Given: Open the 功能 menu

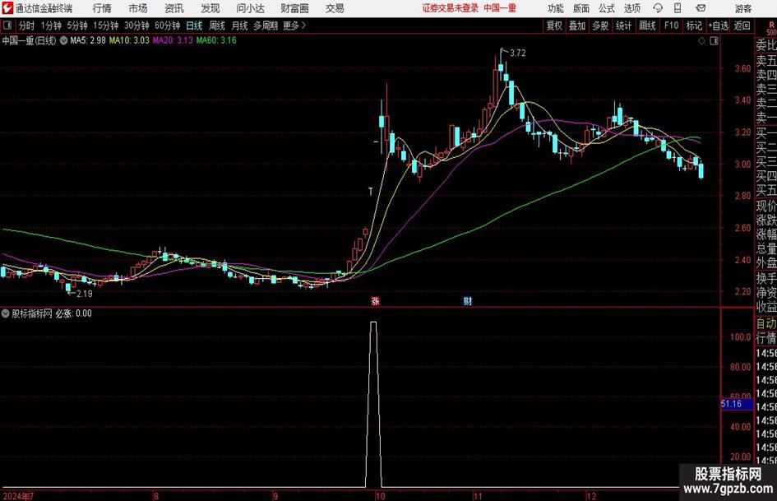Looking at the screenshot, I should pyautogui.click(x=556, y=8).
